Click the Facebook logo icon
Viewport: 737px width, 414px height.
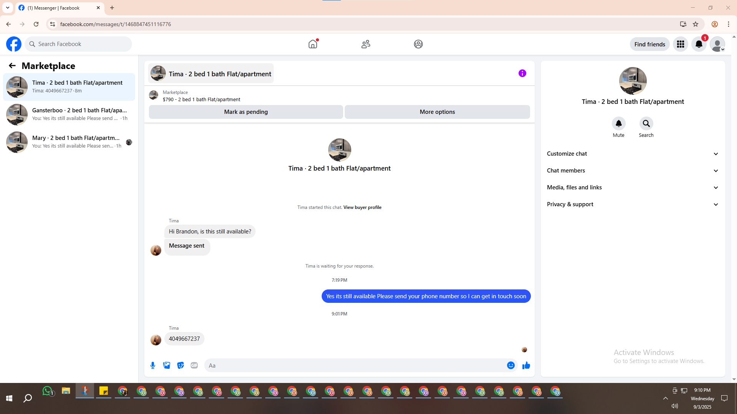(x=14, y=44)
